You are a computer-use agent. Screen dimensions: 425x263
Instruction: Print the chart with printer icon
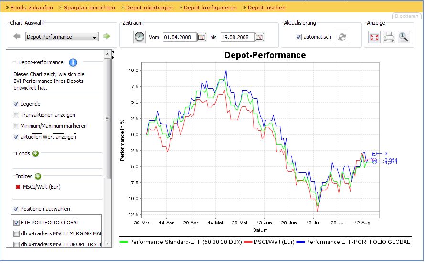click(x=389, y=38)
